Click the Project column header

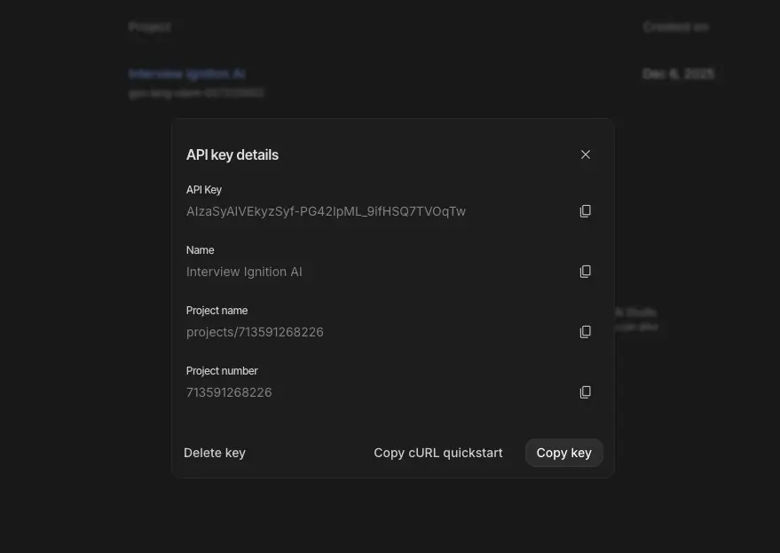coord(150,27)
